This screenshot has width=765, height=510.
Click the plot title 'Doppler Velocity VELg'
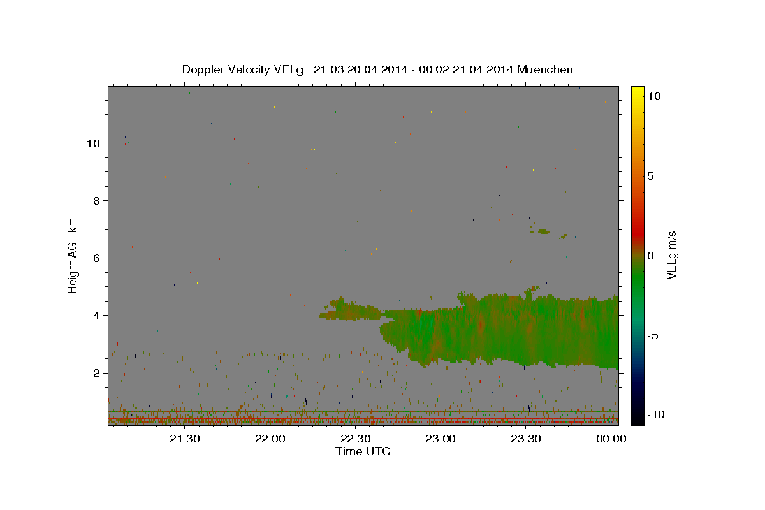click(244, 69)
